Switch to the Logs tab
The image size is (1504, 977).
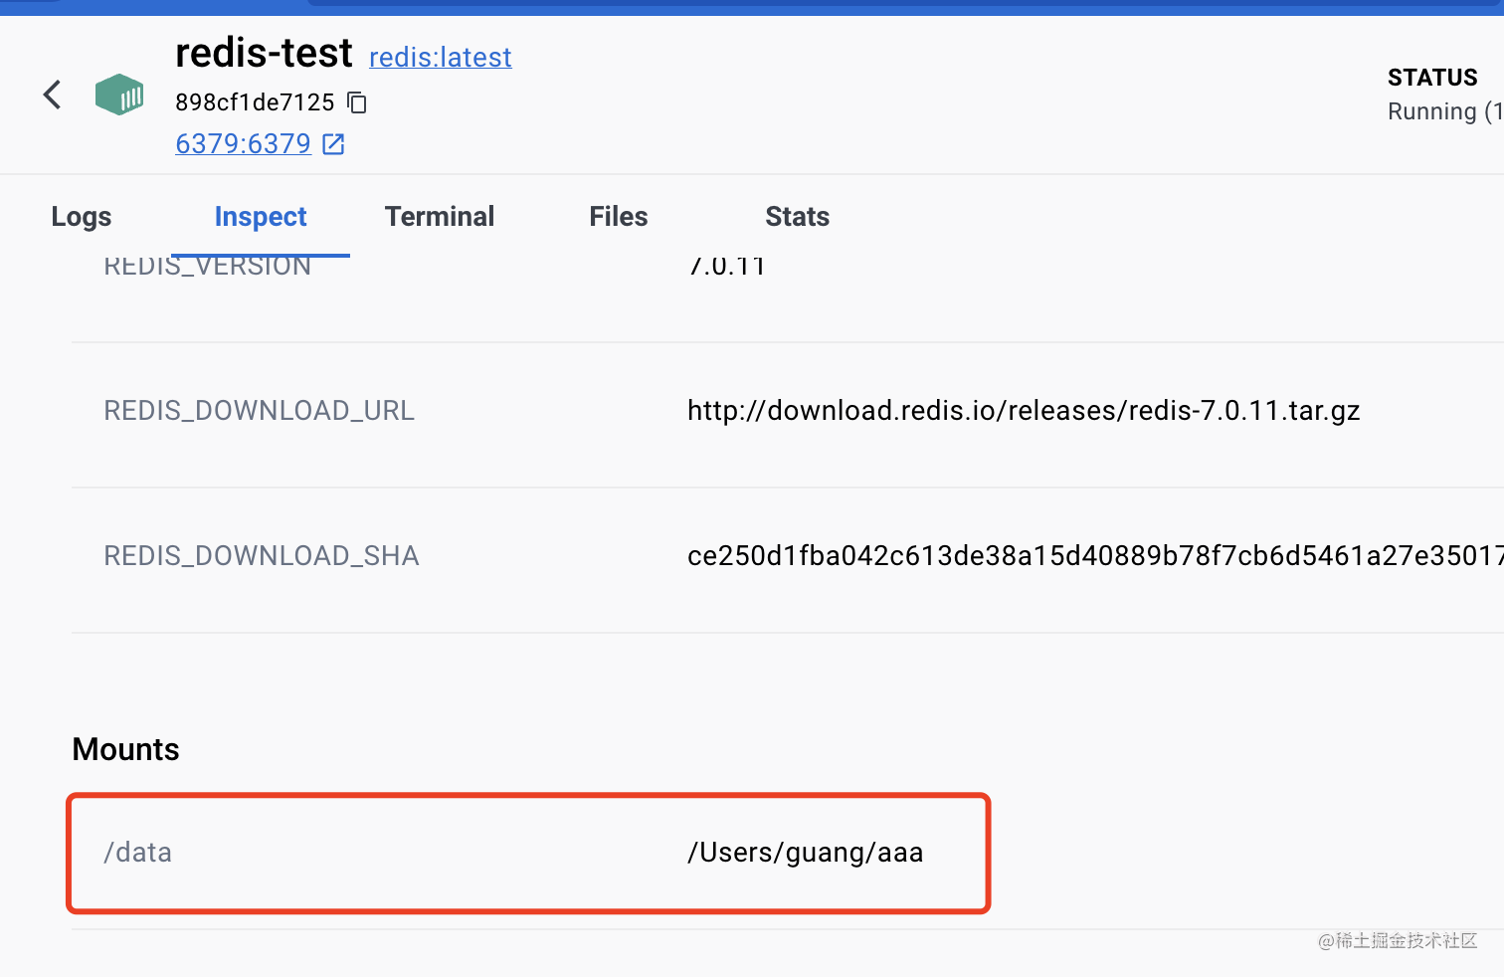click(x=82, y=217)
